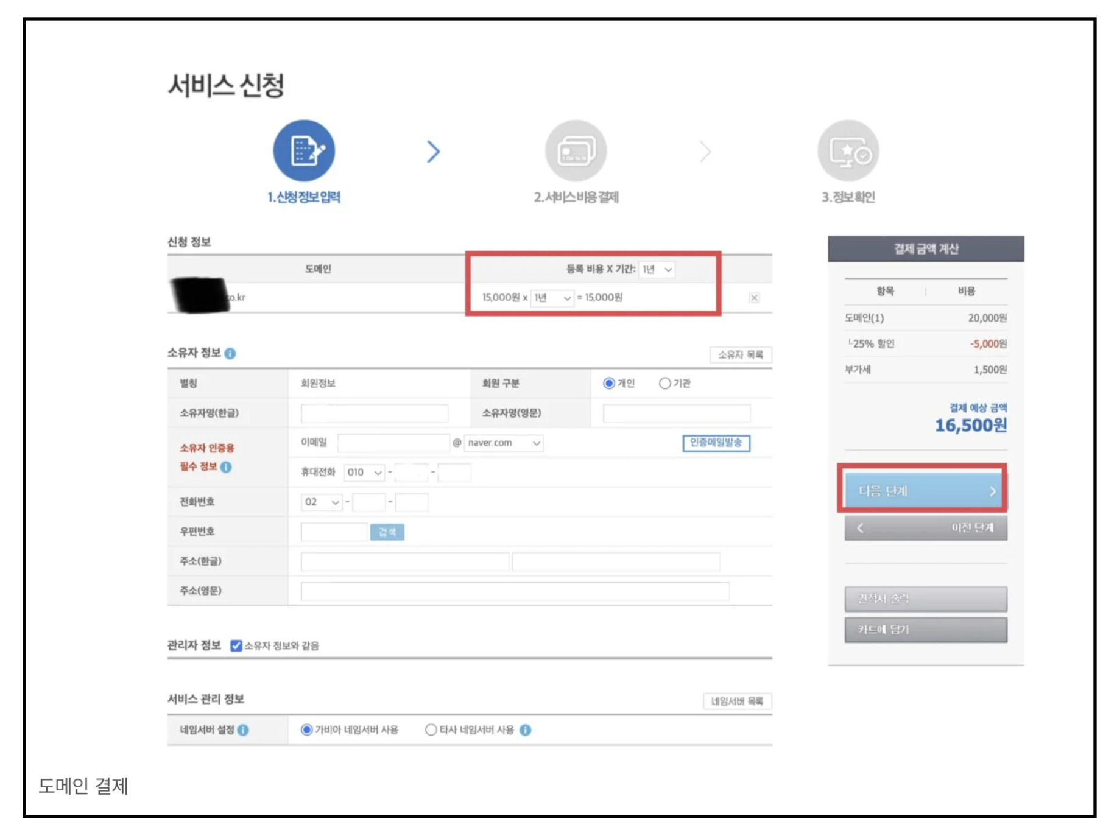Open the info icon beside 네임서버 설정
This screenshot has width=1117, height=833.
tap(243, 729)
